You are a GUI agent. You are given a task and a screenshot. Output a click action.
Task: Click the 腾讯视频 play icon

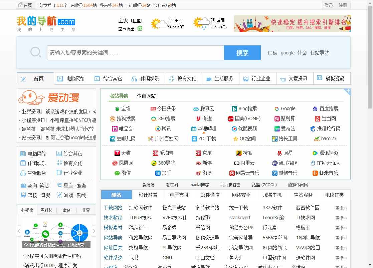315,153
